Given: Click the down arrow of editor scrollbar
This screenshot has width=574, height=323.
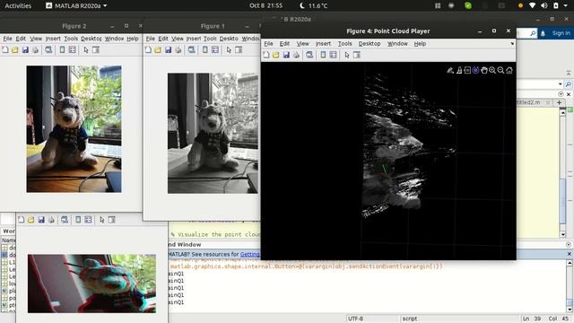Looking at the screenshot, I should coord(562,234).
